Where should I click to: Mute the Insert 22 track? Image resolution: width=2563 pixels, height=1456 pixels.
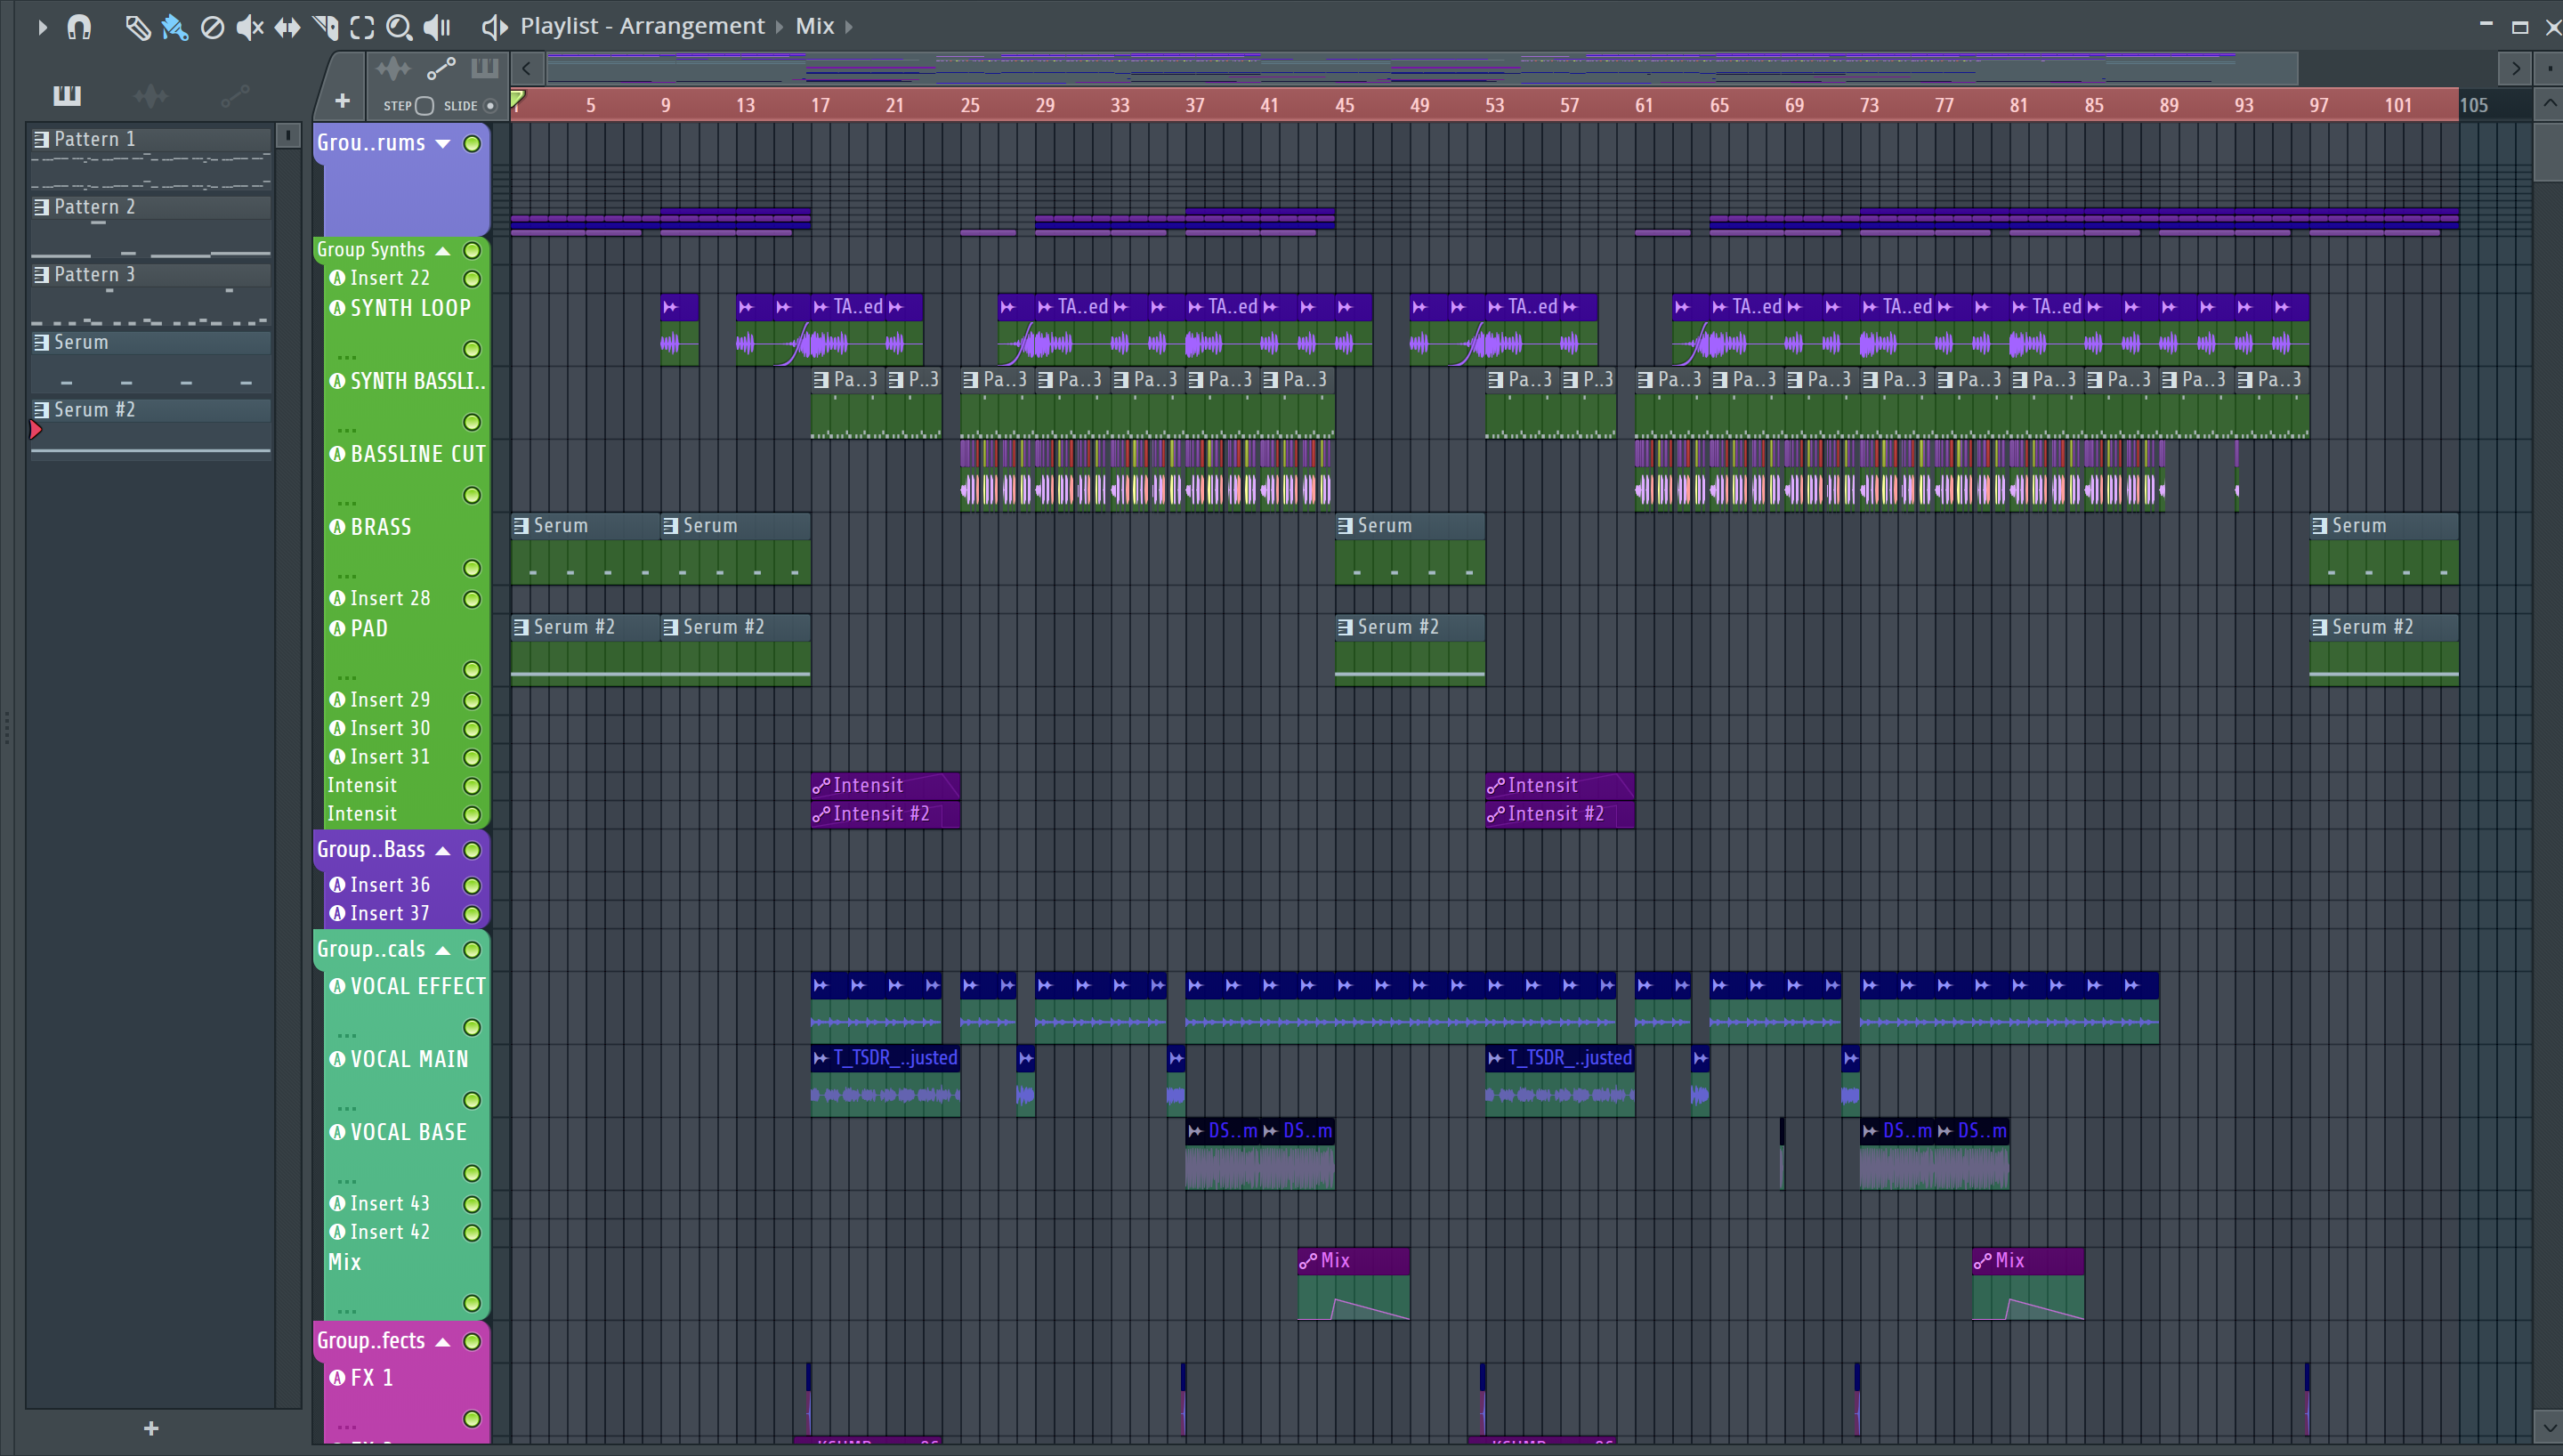pyautogui.click(x=472, y=279)
